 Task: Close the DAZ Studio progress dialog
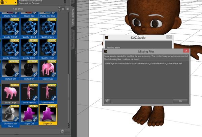(x=169, y=37)
